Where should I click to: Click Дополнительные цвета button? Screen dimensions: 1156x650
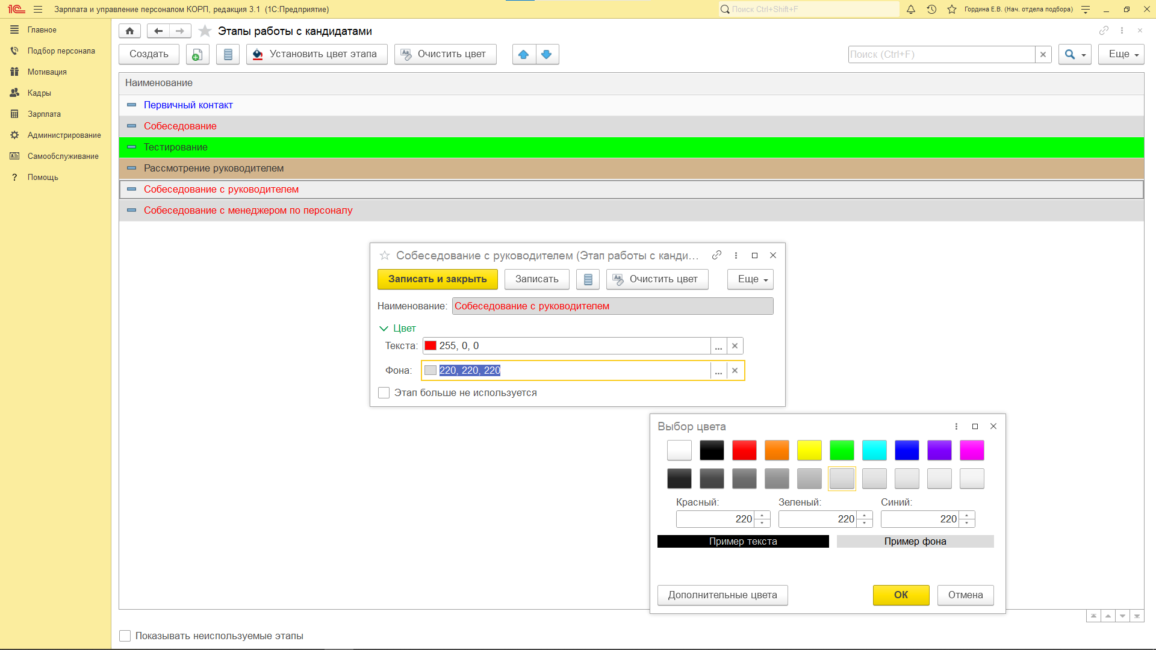coord(722,595)
